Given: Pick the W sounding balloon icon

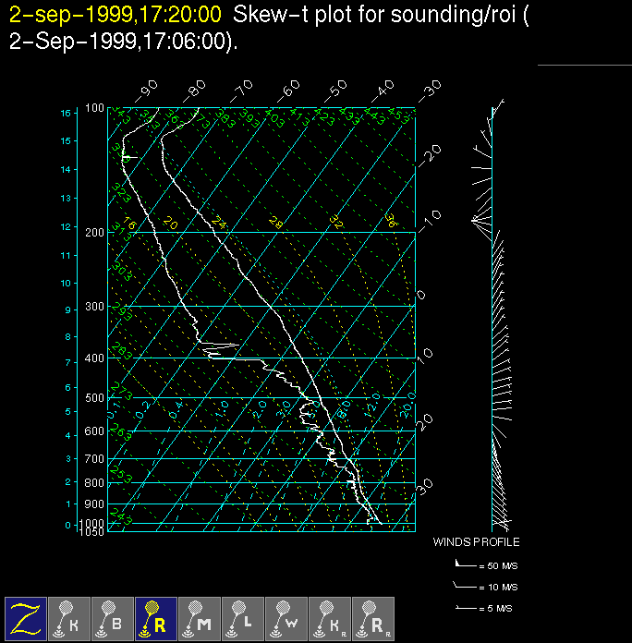Looking at the screenshot, I should point(286,618).
